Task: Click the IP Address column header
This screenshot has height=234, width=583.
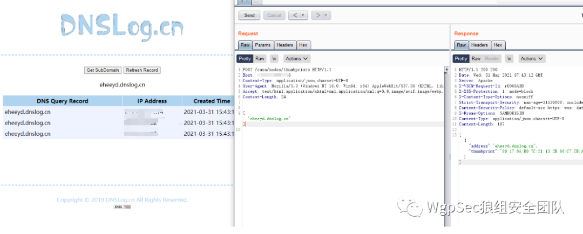Action: coord(152,101)
